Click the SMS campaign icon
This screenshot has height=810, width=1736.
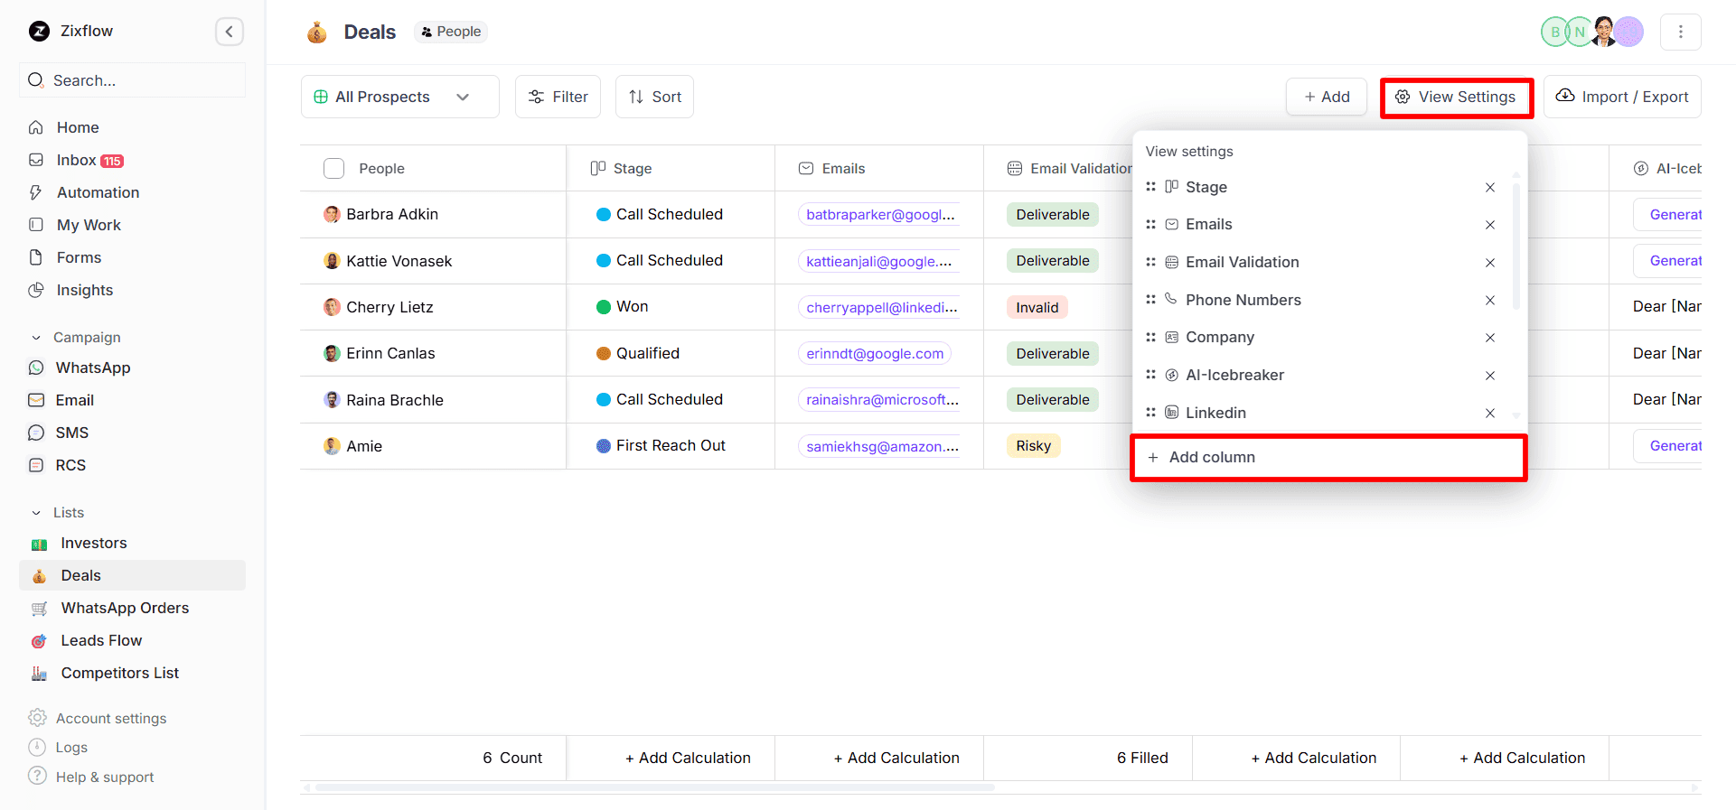point(36,433)
